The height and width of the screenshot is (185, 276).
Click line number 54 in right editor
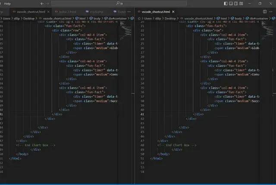[142, 172]
